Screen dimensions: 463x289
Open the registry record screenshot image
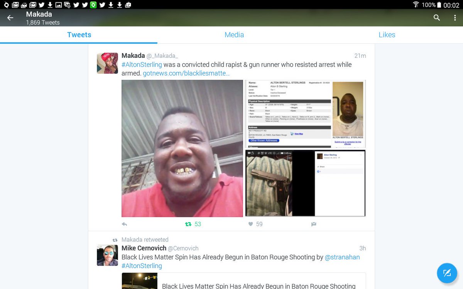[305, 114]
